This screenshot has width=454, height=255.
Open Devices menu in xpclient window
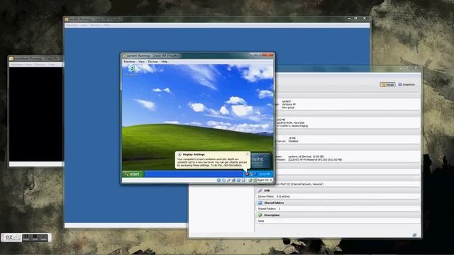(153, 62)
